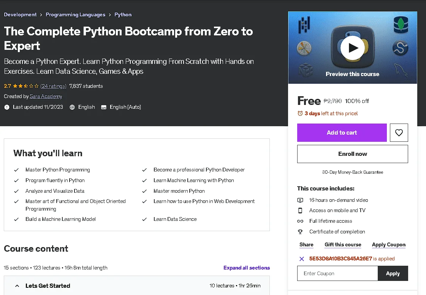426x295 pixels.
Task: Click Enroll now button
Action: [x=352, y=154]
